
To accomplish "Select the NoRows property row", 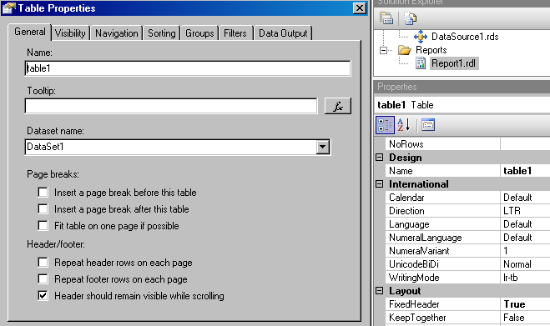I will pyautogui.click(x=467, y=144).
